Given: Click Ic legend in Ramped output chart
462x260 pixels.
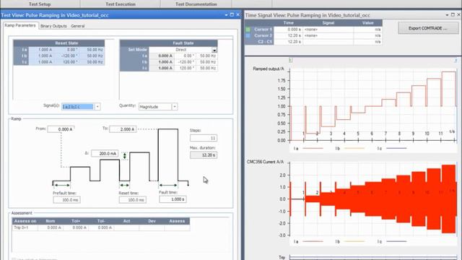Looking at the screenshot, I should (392, 149).
